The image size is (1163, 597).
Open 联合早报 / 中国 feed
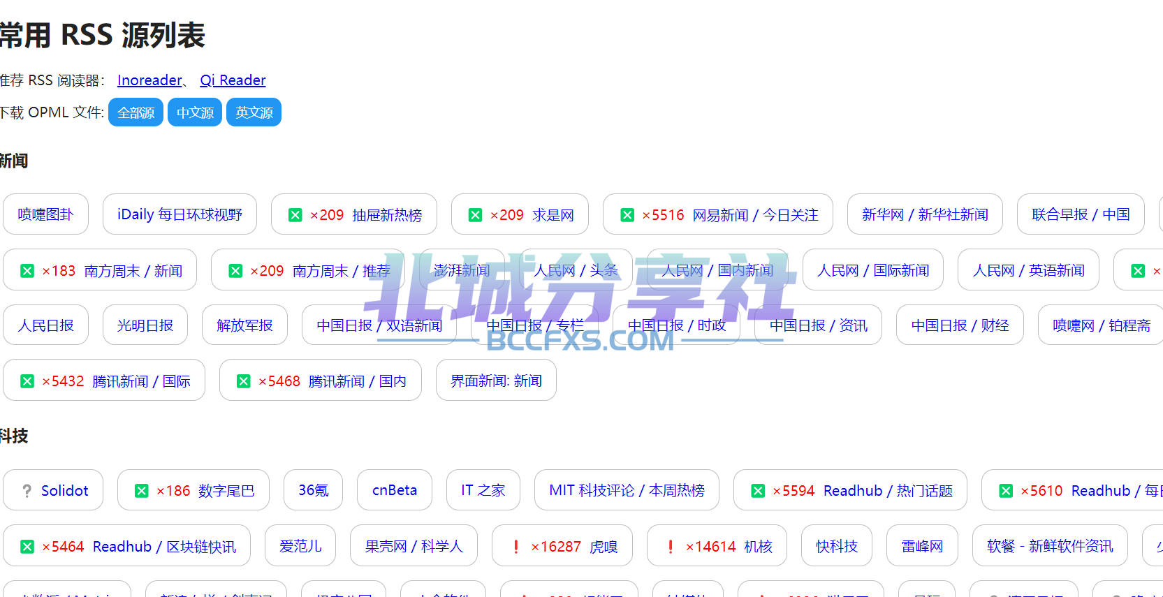(1081, 214)
